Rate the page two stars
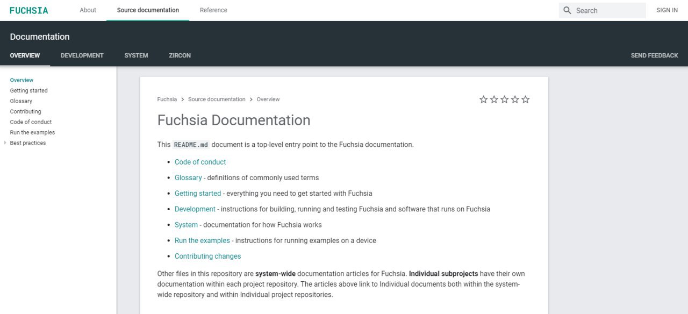The width and height of the screenshot is (688, 314). [x=494, y=99]
